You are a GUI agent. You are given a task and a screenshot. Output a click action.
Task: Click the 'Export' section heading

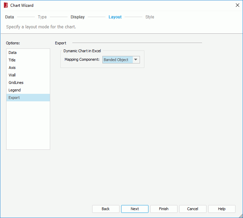point(61,43)
